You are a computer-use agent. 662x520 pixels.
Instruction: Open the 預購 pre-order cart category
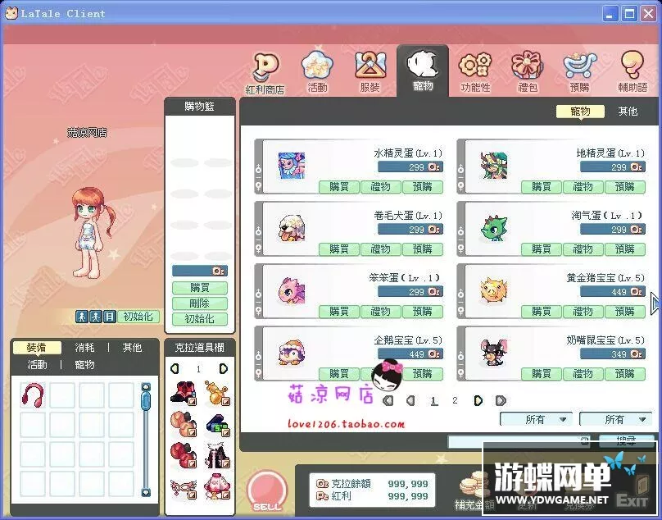coord(579,71)
